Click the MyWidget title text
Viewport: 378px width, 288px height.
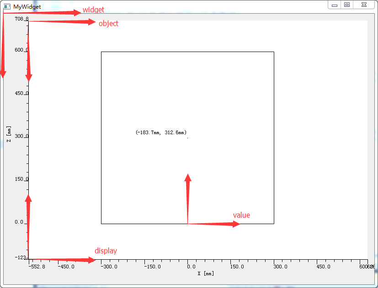click(x=27, y=7)
